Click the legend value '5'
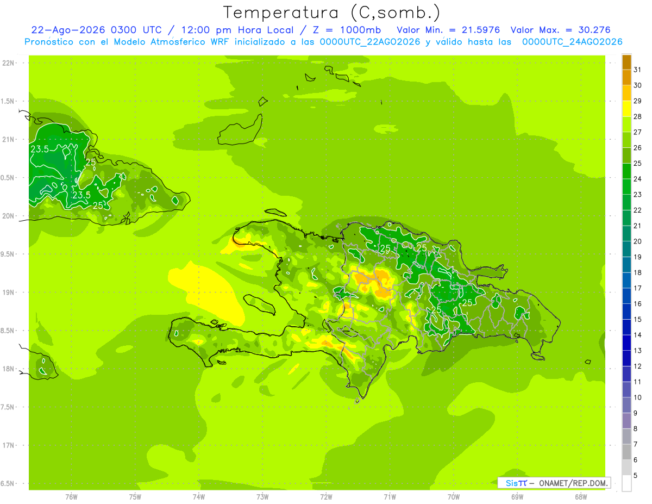Viewport: 652px width, 504px height. click(636, 476)
